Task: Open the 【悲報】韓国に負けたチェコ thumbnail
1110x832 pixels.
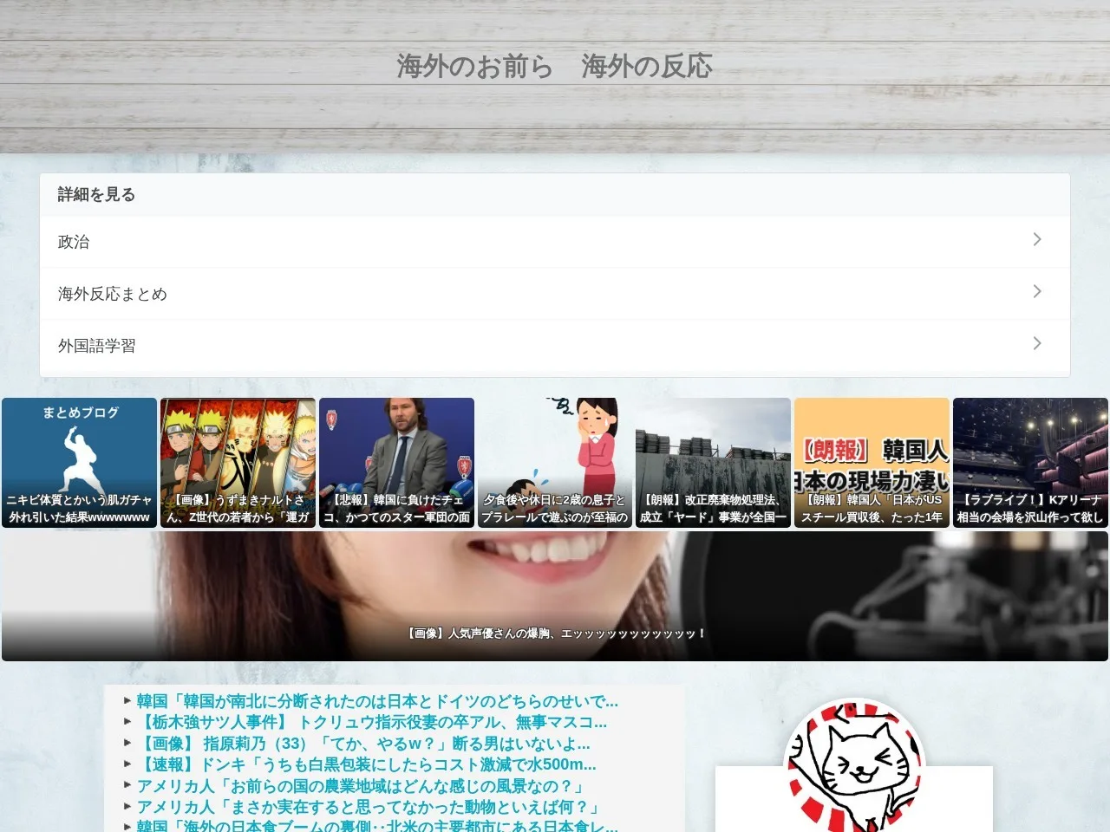Action: [x=396, y=463]
